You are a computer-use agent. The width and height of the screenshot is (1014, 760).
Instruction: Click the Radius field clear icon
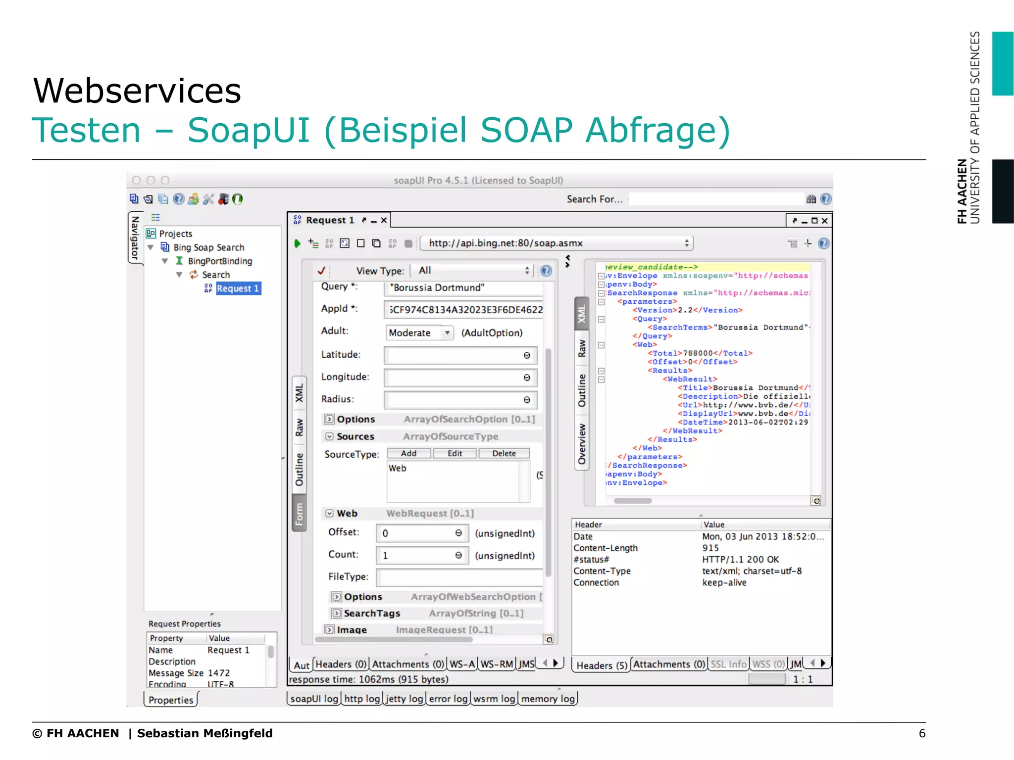(527, 400)
